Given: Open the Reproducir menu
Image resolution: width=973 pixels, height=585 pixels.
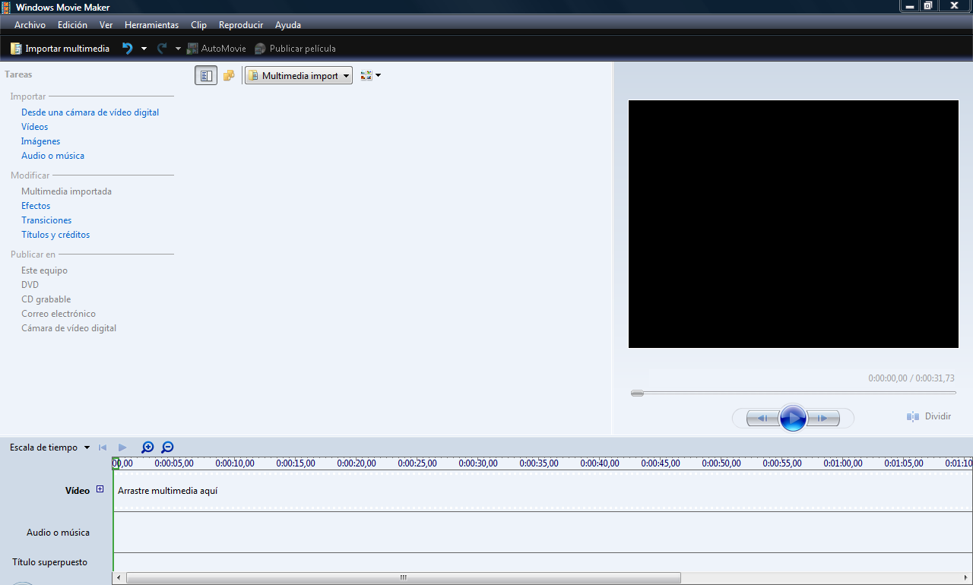Looking at the screenshot, I should 240,25.
